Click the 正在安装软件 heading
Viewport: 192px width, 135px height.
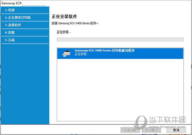click(x=64, y=17)
